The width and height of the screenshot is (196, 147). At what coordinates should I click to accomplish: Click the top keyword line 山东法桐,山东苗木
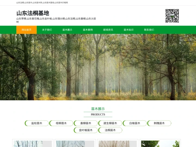tap(42, 2)
